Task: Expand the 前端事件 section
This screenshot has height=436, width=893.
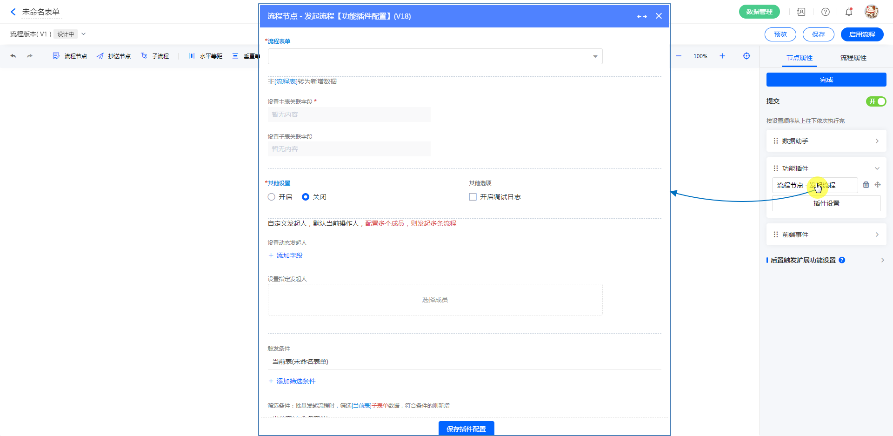Action: tap(826, 235)
